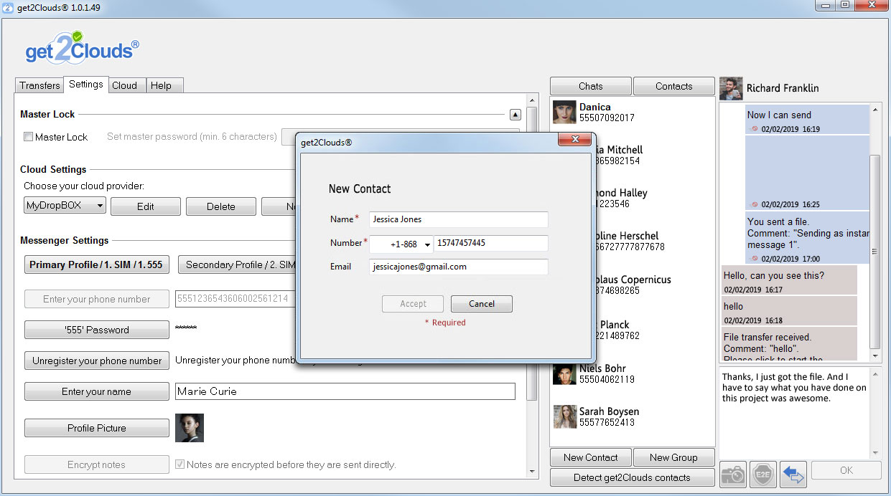
Task: Open the MyDropBOX cloud provider dropdown
Action: click(65, 206)
